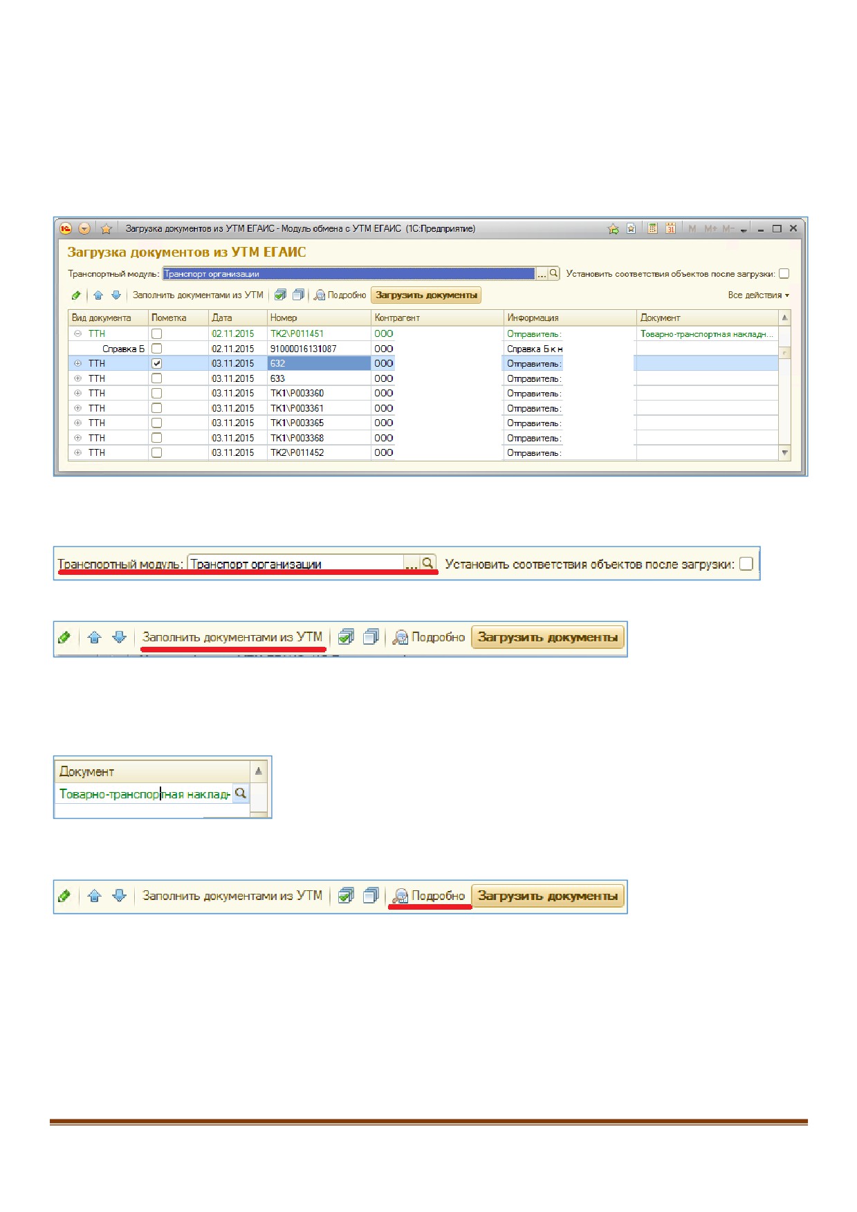Click 'Загрузить документы' in the main window toolbar
Screen dimensions: 857x1212
(426, 295)
